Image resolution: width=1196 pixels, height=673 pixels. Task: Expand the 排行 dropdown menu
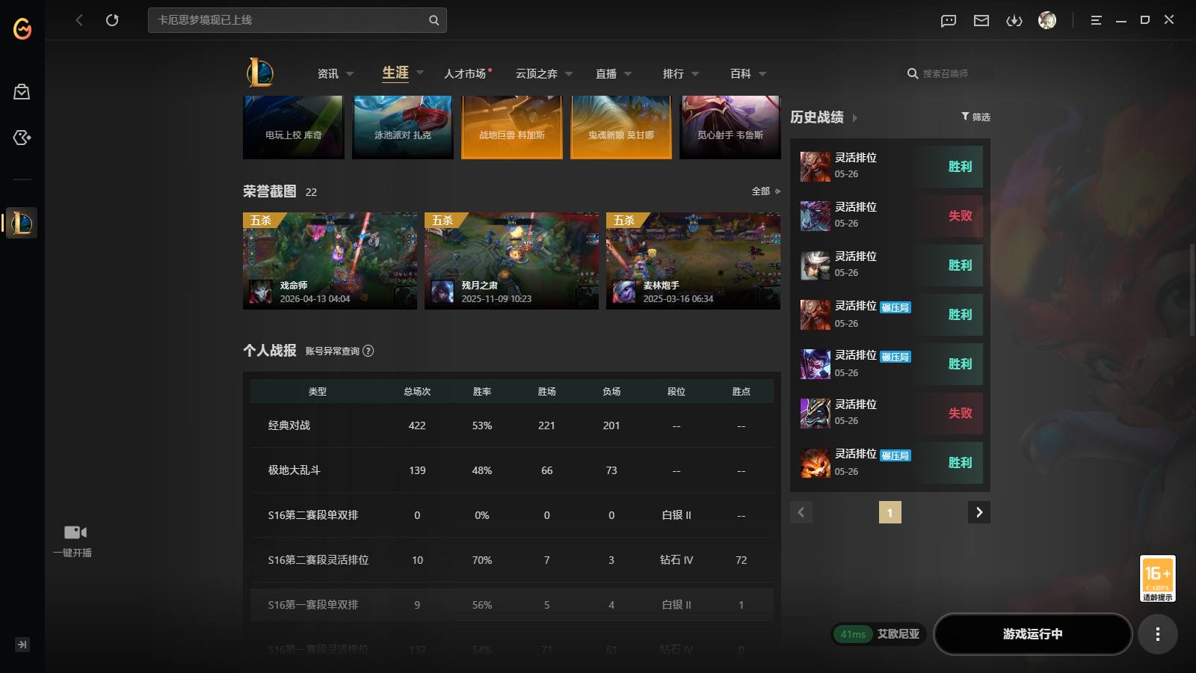pyautogui.click(x=695, y=74)
